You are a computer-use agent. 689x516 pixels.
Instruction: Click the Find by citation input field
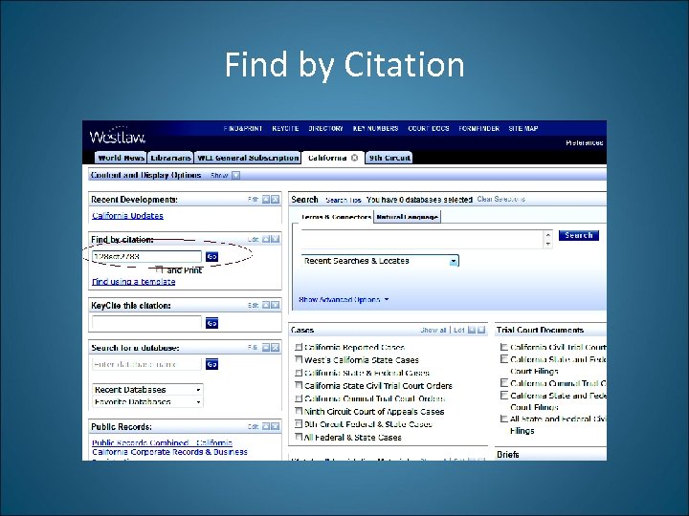(x=146, y=257)
